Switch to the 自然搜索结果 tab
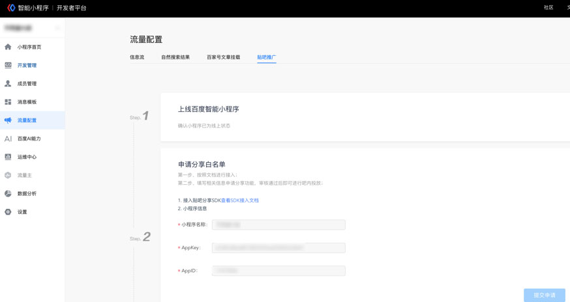The height and width of the screenshot is (302, 570). coord(175,57)
